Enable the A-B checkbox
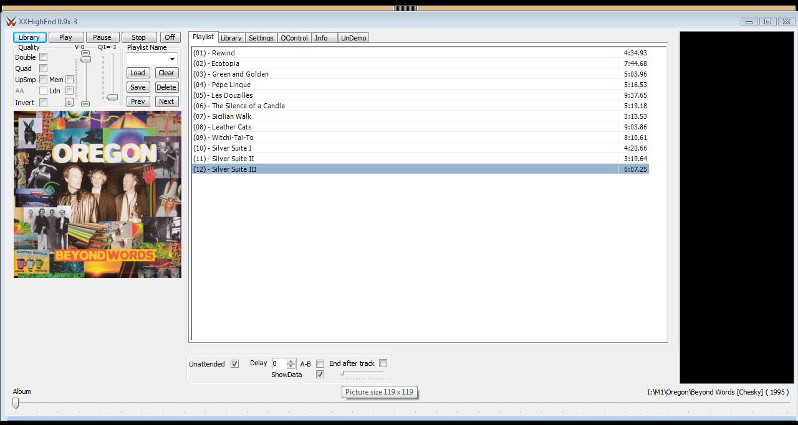Screen dimensions: 798x425 click(x=320, y=363)
